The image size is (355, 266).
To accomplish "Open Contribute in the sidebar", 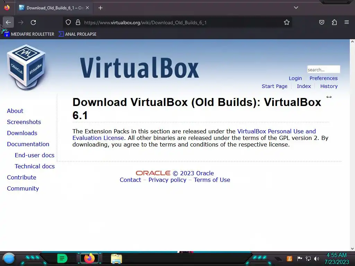I will [21, 177].
